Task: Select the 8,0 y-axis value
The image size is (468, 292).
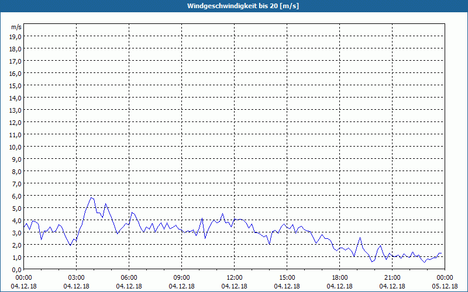Action: 17,172
